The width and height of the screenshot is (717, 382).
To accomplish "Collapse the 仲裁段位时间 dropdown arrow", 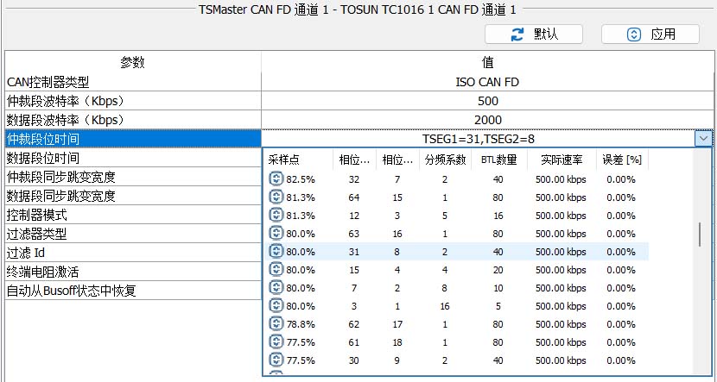I will coord(703,139).
